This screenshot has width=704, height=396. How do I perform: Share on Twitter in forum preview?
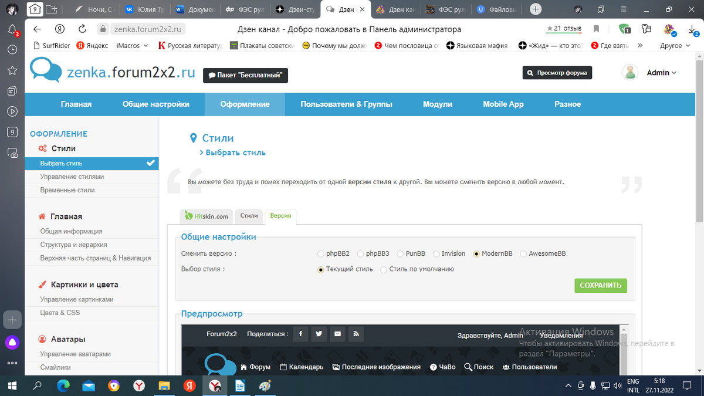pos(319,334)
